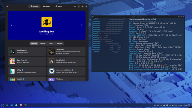Open the Search tab

[x=59, y=6]
